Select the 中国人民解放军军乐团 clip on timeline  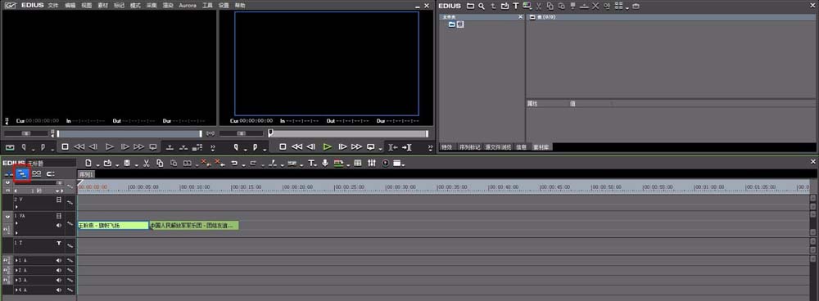click(x=194, y=226)
